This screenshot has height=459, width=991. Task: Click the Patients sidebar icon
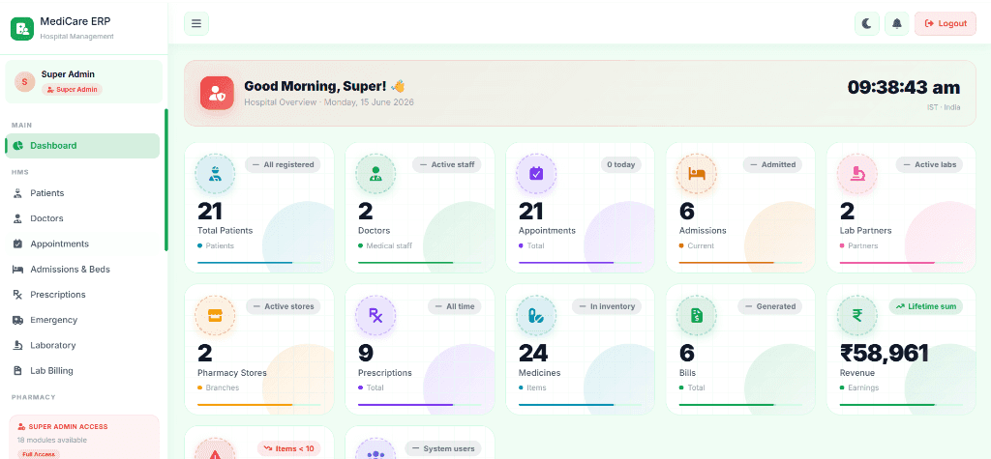point(17,193)
